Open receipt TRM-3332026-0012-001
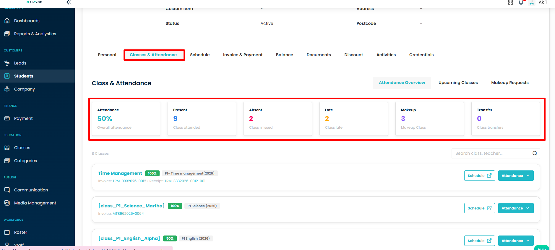Image resolution: width=555 pixels, height=250 pixels. 185,181
